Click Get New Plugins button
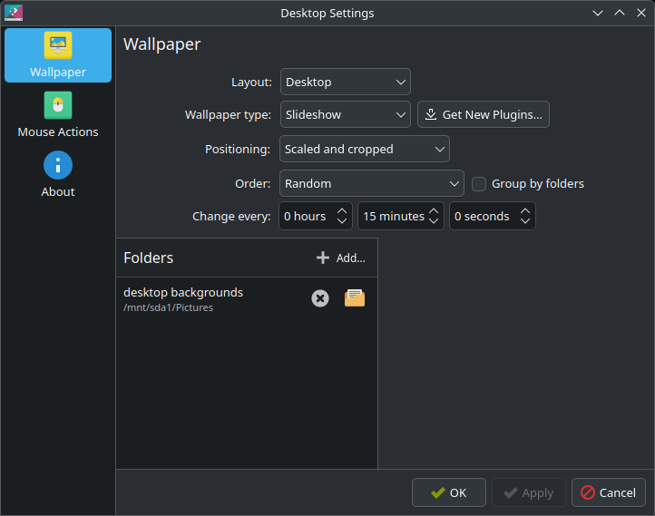This screenshot has height=516, width=655. (484, 114)
